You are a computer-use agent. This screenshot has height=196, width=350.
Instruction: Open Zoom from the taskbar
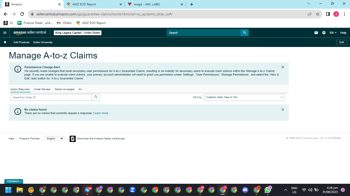tap(132, 190)
